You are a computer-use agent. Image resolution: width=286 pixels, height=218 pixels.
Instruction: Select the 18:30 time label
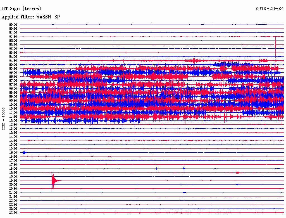pos(13,173)
